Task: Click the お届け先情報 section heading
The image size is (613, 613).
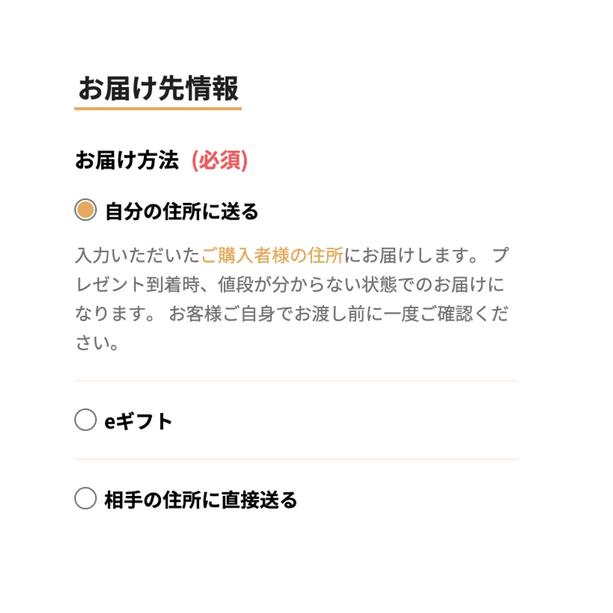Action: pyautogui.click(x=158, y=89)
